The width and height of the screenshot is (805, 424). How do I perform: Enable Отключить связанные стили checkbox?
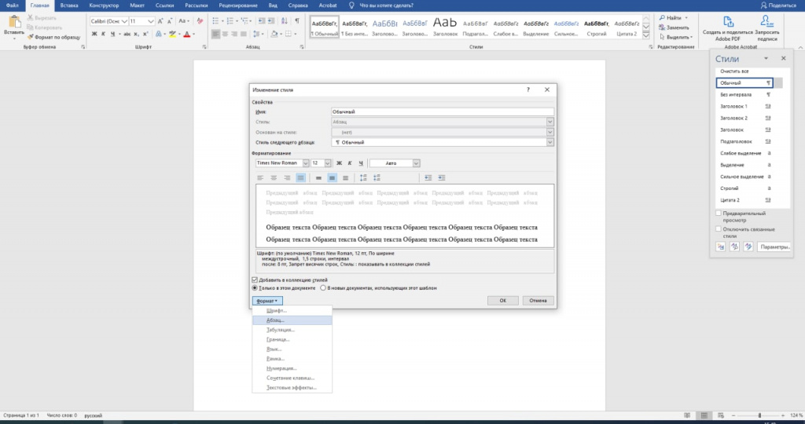719,229
